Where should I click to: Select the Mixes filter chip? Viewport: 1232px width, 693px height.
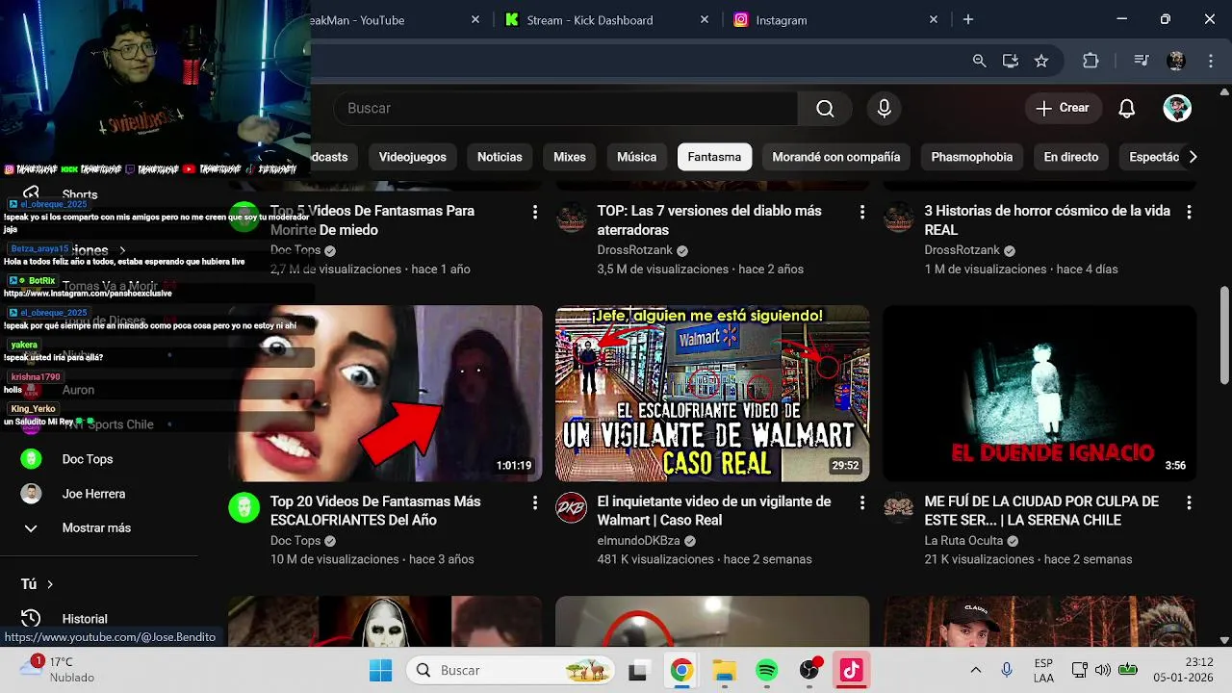pyautogui.click(x=570, y=157)
